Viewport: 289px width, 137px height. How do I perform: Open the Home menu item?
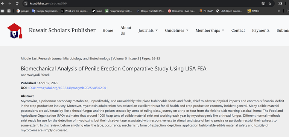(x=108, y=30)
